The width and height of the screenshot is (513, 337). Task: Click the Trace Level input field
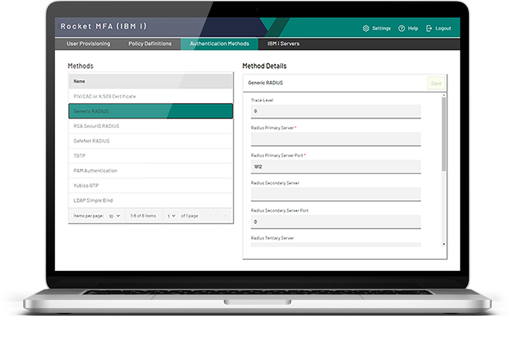click(335, 111)
